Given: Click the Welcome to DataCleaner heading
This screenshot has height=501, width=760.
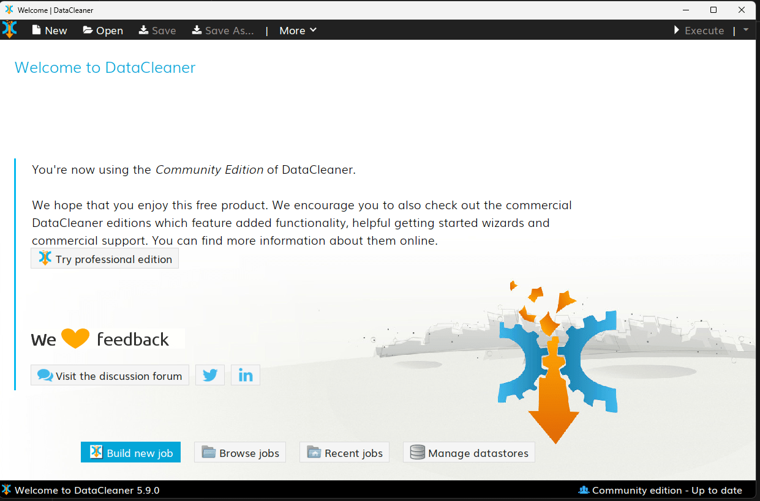Looking at the screenshot, I should tap(105, 67).
